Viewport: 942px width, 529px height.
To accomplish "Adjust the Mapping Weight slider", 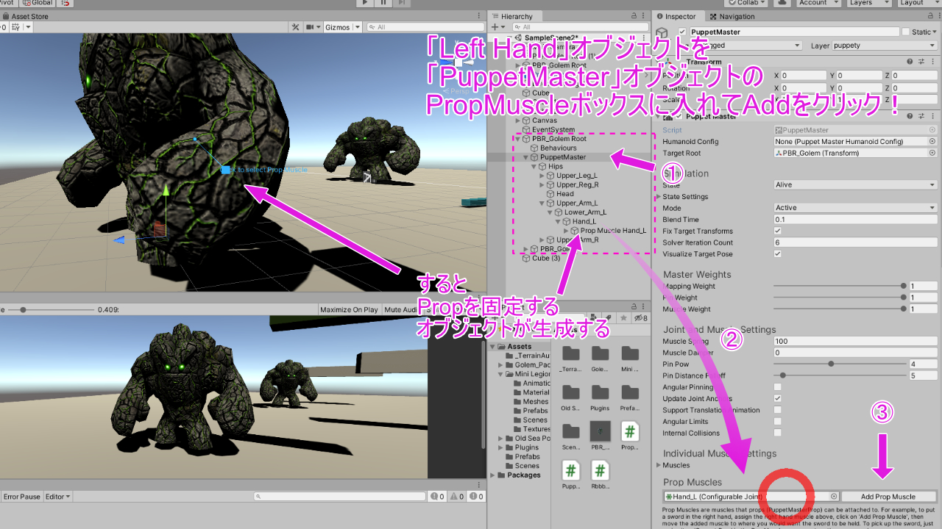I will coord(839,286).
